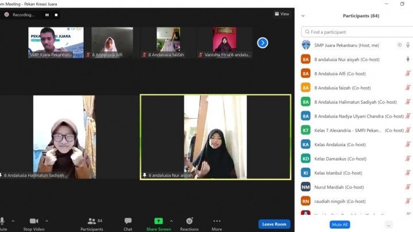Click K7 avatar for Kelas 7 Alexandria
Screen dimensions: 413x232
(x=306, y=130)
